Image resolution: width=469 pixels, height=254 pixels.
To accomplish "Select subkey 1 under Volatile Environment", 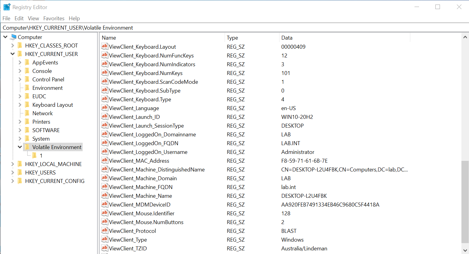I will 41,155.
